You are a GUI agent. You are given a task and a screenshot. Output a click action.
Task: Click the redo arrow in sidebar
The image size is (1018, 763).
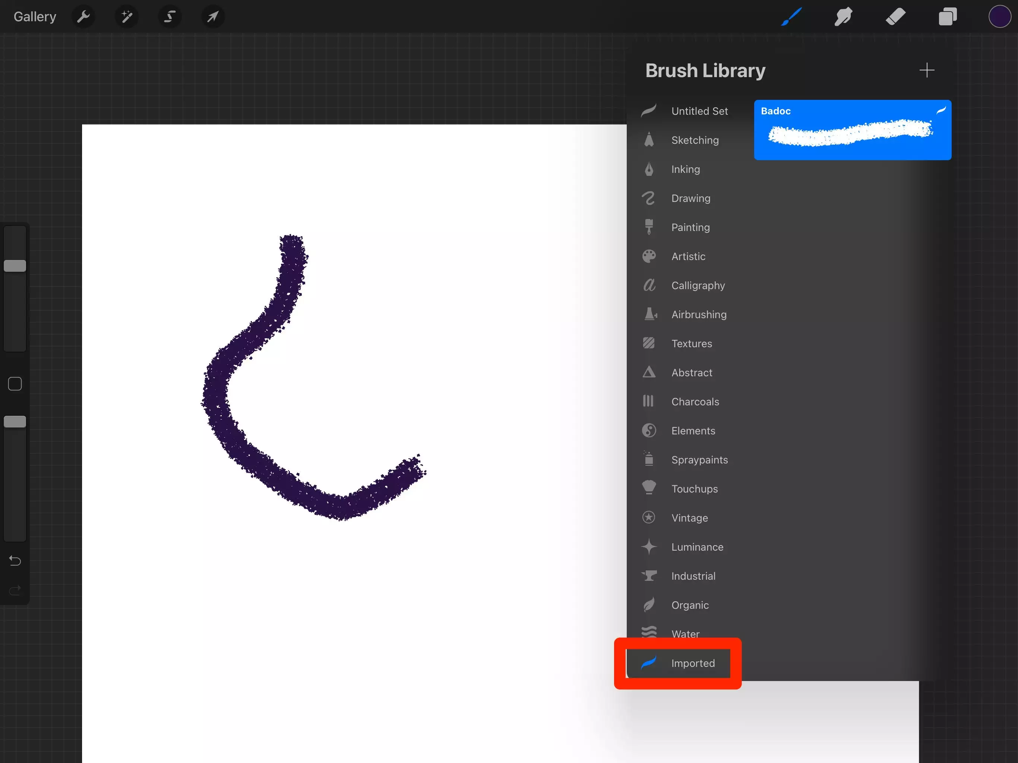(x=15, y=590)
